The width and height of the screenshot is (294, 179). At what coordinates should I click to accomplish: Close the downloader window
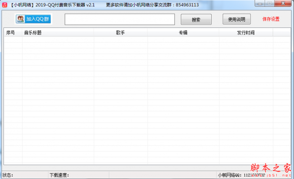[x=283, y=3]
